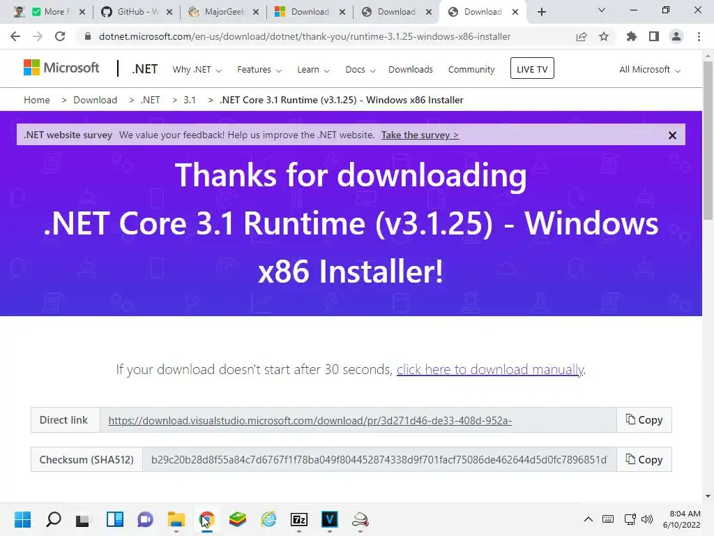Click the LIVE TV button

[532, 69]
